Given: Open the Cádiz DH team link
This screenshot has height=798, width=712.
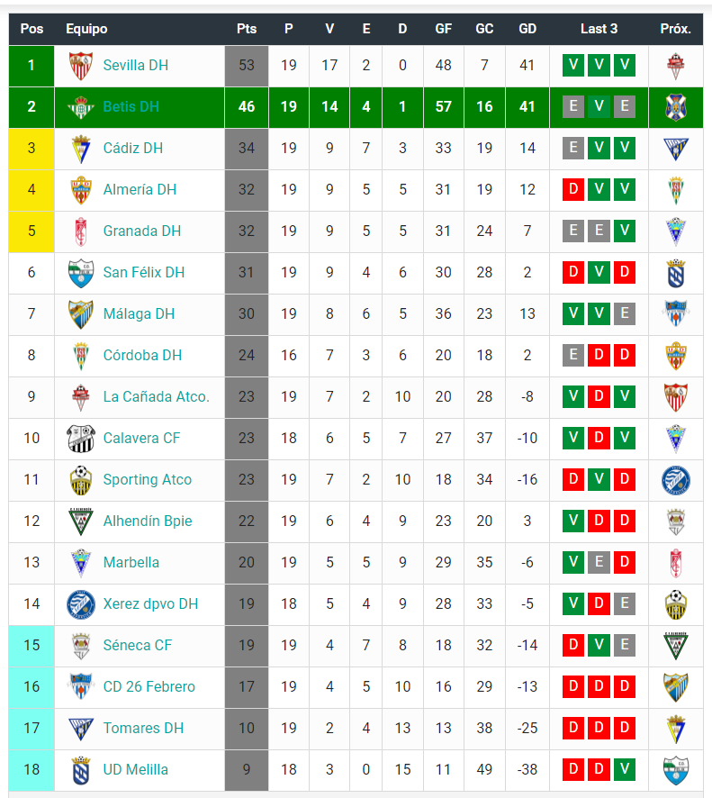Looking at the screenshot, I should pyautogui.click(x=132, y=148).
